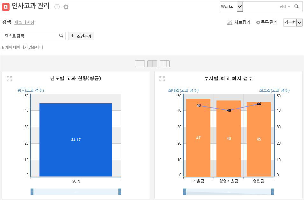
Task: Open the Works dropdown
Action: [x=240, y=6]
